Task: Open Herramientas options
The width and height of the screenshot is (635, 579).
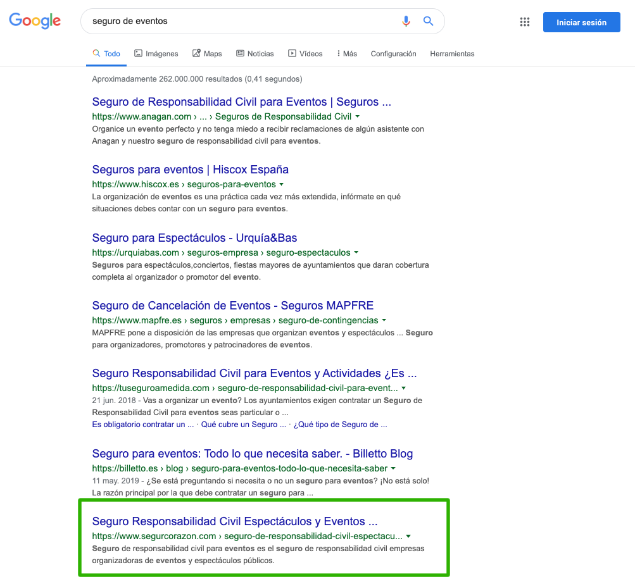Action: 452,54
